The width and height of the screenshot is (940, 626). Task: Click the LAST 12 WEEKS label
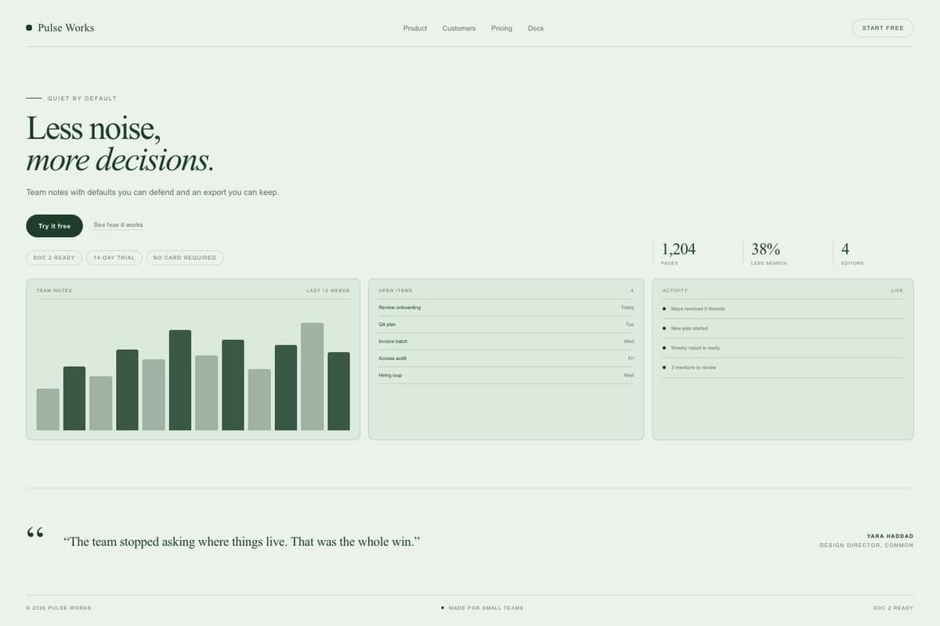coord(328,290)
